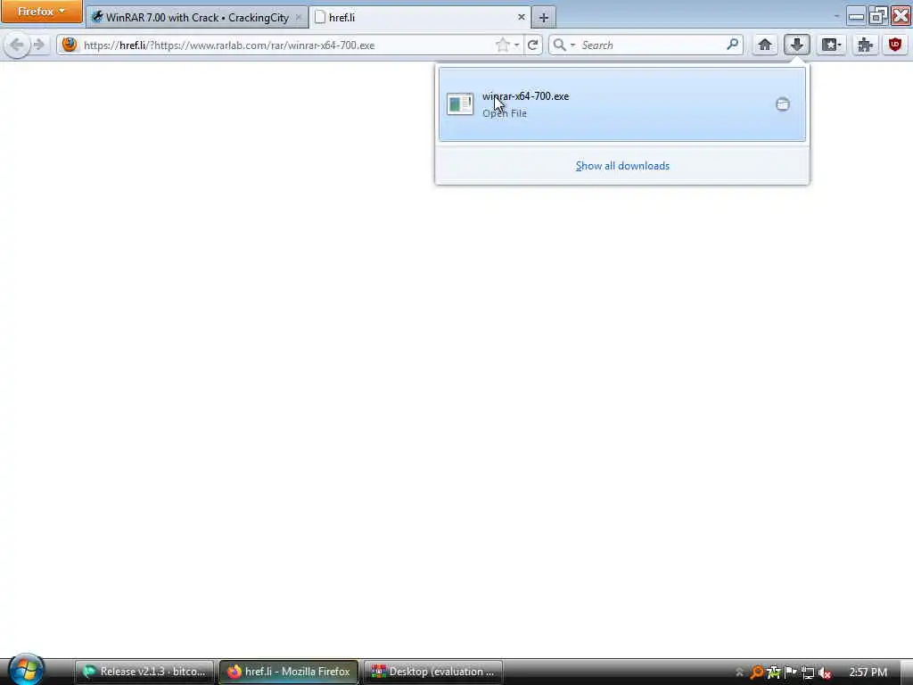Open the Windows Start menu orb
The height and width of the screenshot is (685, 913).
(x=26, y=670)
